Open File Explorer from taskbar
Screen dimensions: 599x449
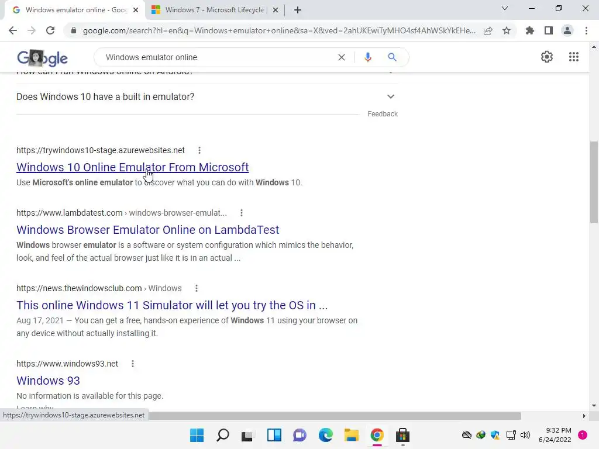point(351,435)
